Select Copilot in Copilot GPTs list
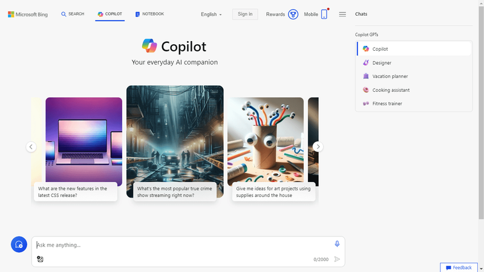 (414, 49)
